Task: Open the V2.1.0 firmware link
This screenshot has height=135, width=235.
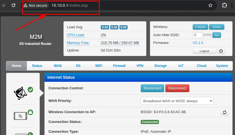Action: pos(198,43)
